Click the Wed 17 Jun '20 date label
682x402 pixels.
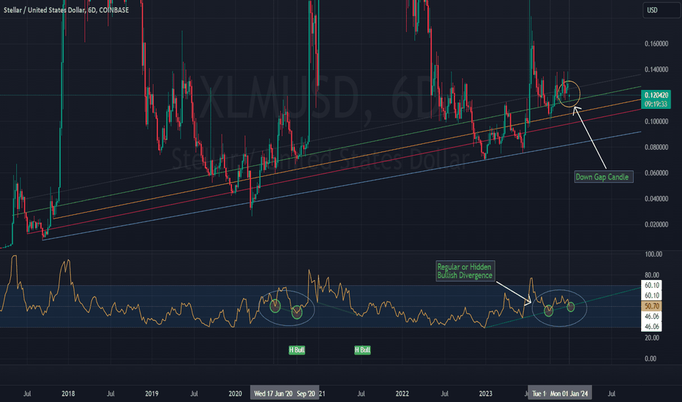point(273,394)
